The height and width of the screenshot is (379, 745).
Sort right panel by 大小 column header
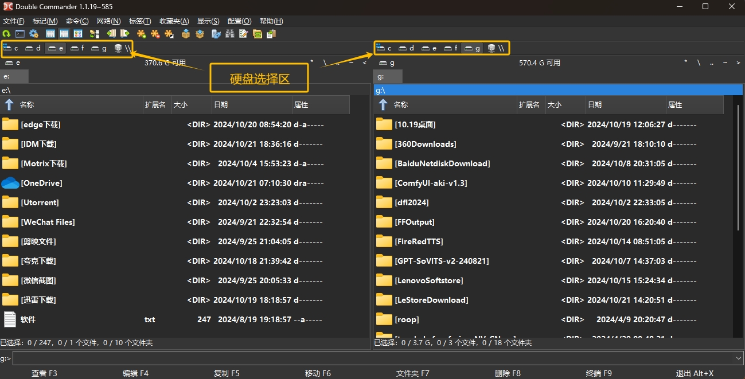tap(565, 105)
